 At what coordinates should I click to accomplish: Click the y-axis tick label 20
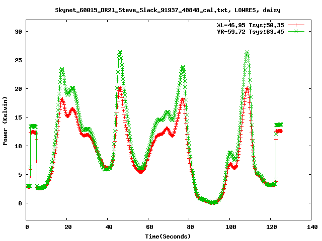coord(18,89)
